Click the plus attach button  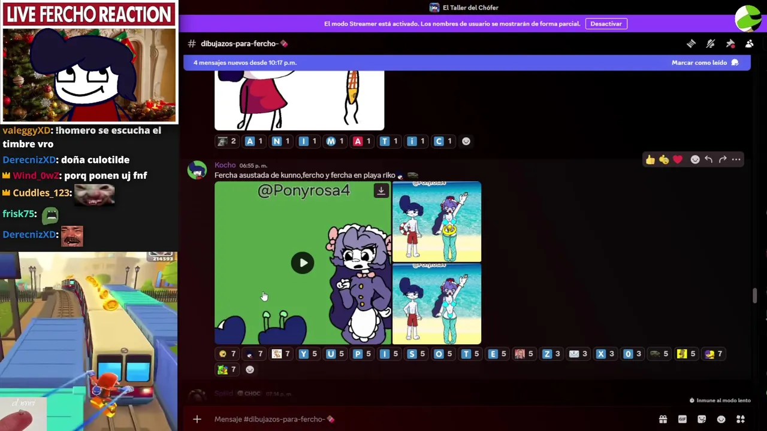coord(197,419)
